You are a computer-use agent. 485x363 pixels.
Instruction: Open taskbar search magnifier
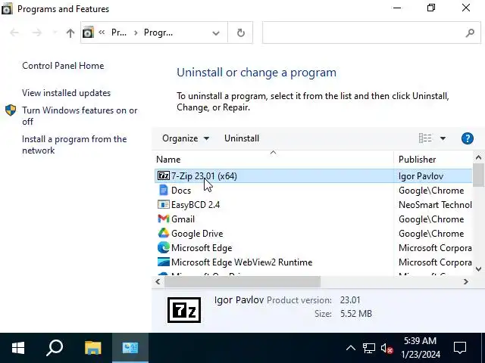[x=55, y=348]
